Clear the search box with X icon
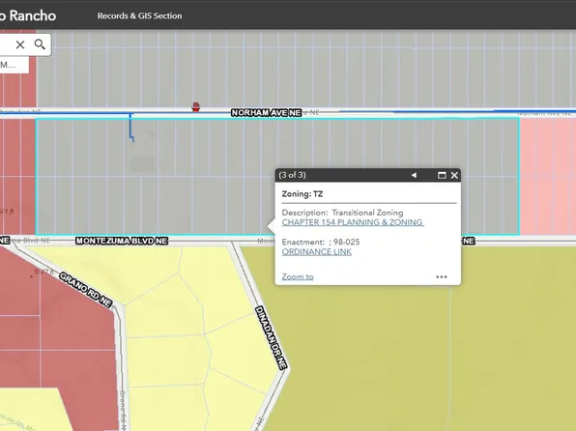 (x=20, y=44)
